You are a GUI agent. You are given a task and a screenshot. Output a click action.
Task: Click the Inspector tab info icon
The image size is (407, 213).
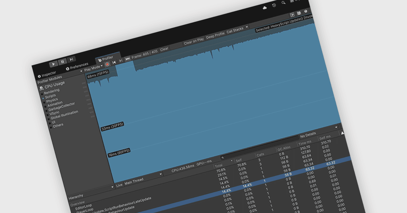coord(39,76)
